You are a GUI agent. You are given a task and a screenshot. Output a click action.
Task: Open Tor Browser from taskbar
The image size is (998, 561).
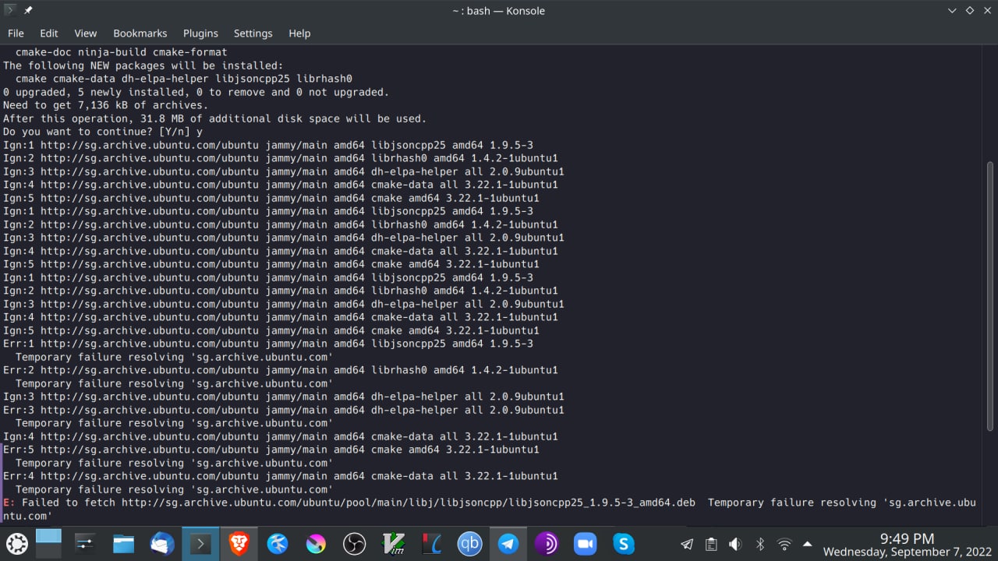pos(547,543)
